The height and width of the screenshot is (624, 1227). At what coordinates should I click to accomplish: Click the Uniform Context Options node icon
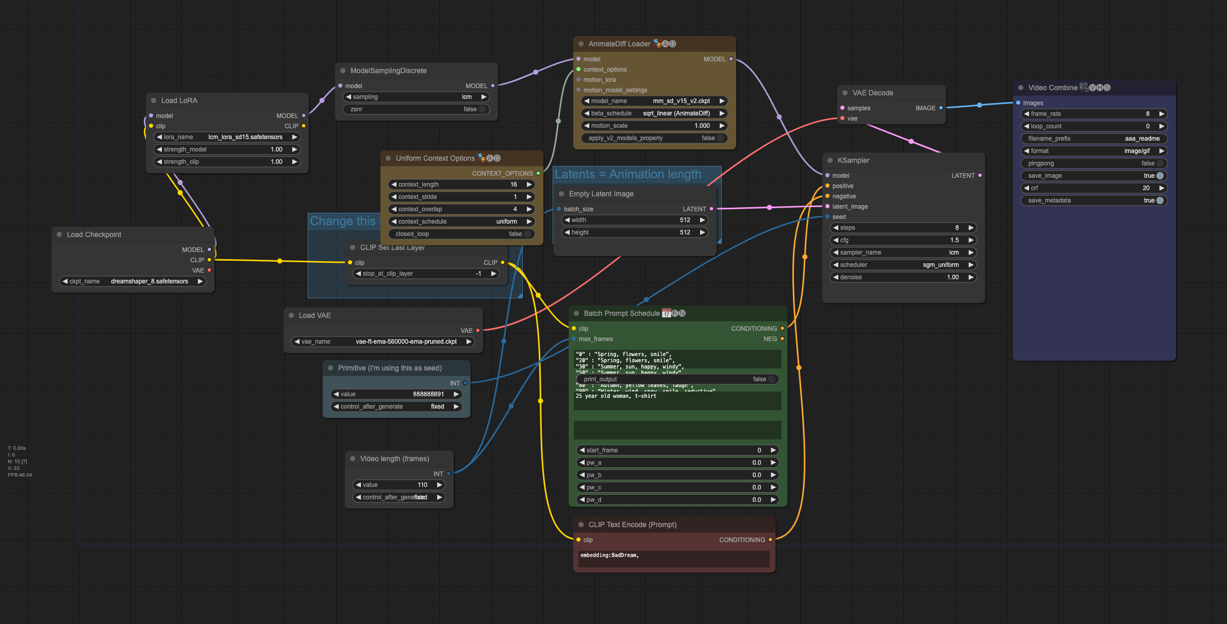coord(480,158)
